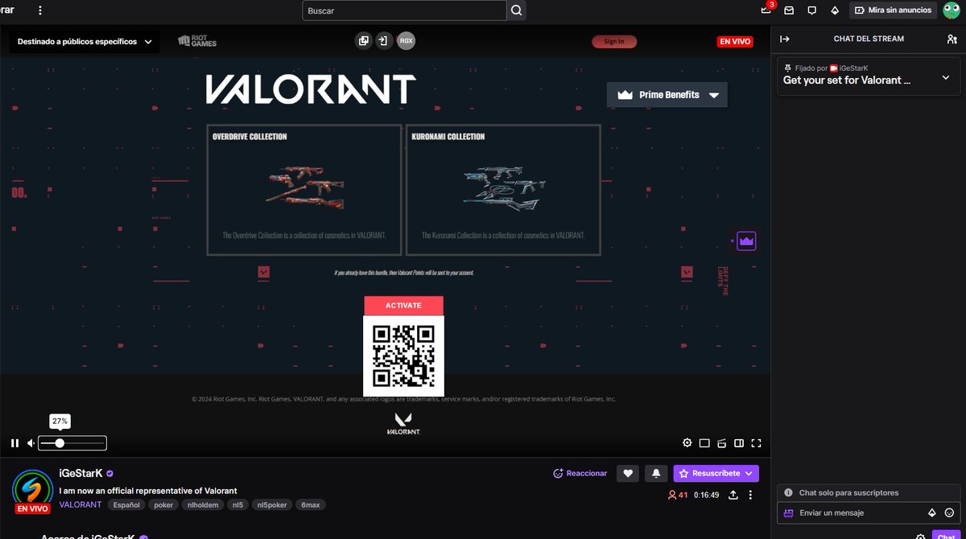Select the nl5 tag
966x539 pixels.
coord(237,505)
